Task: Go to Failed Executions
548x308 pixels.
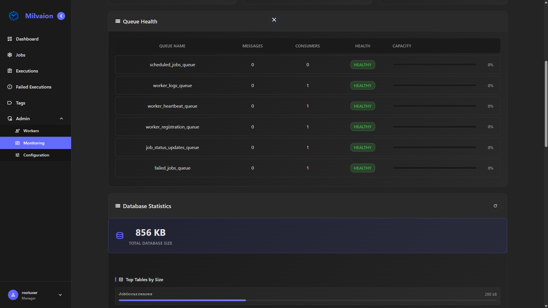Action: (33, 87)
